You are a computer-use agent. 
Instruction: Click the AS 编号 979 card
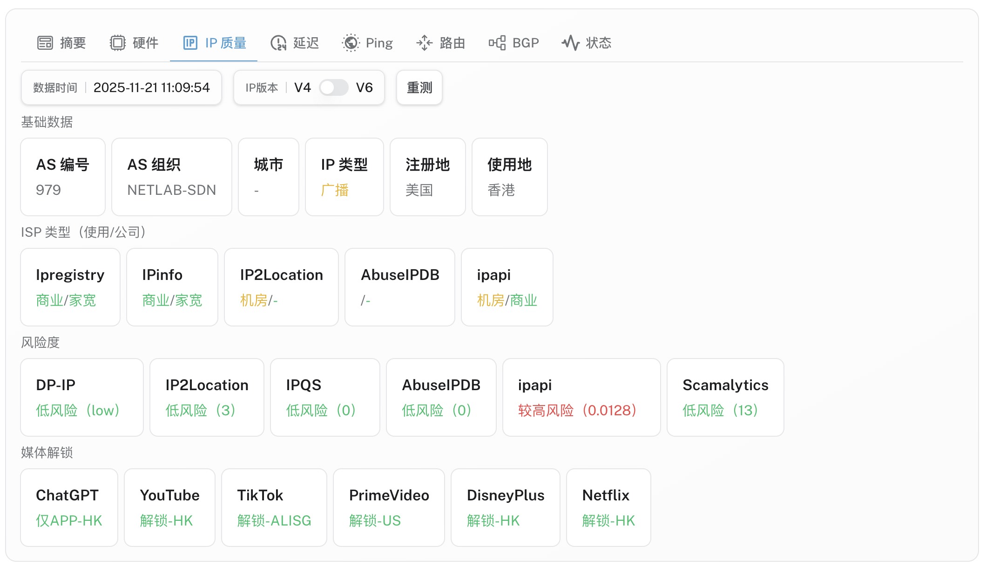tap(63, 177)
